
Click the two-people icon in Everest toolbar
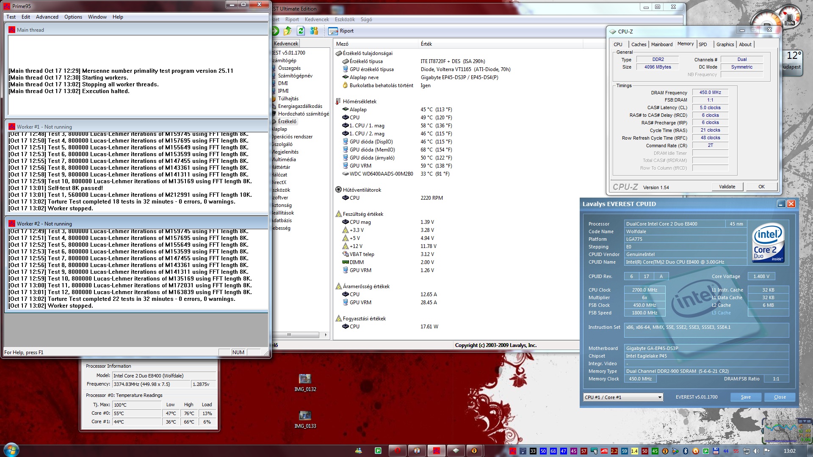(x=314, y=31)
